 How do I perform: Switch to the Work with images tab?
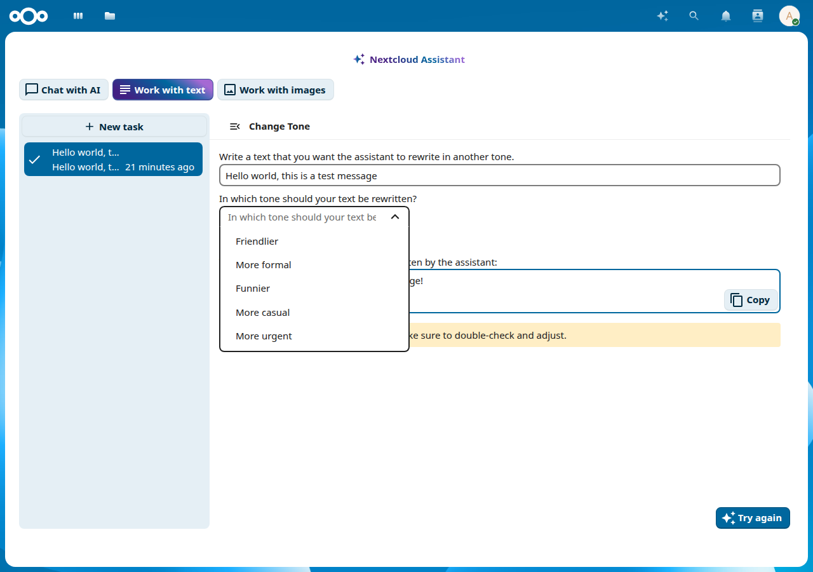[276, 90]
